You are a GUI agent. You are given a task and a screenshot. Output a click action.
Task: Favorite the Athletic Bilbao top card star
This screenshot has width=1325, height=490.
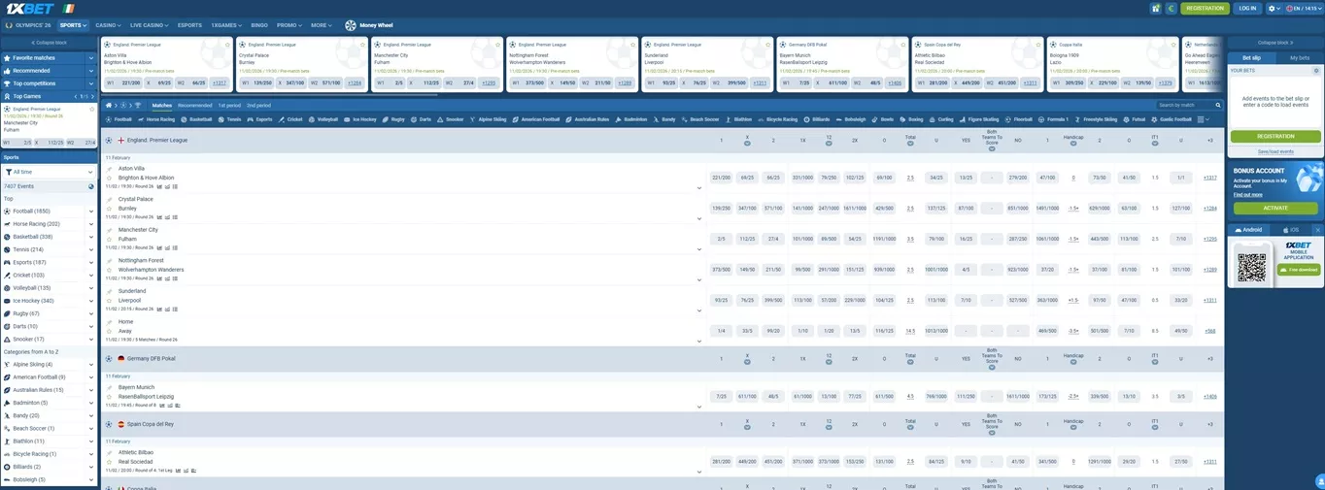(x=1037, y=45)
